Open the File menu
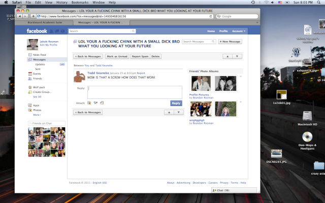This screenshot has width=325, height=203. pos(28,2)
